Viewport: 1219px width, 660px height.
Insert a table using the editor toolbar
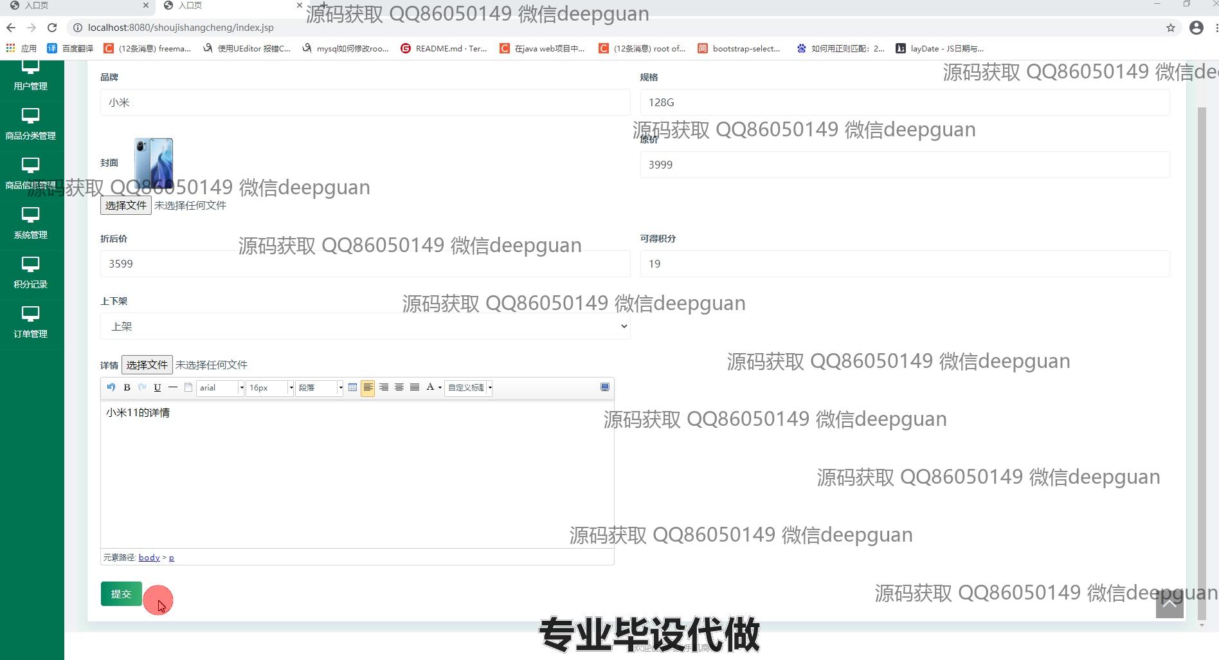tap(352, 387)
